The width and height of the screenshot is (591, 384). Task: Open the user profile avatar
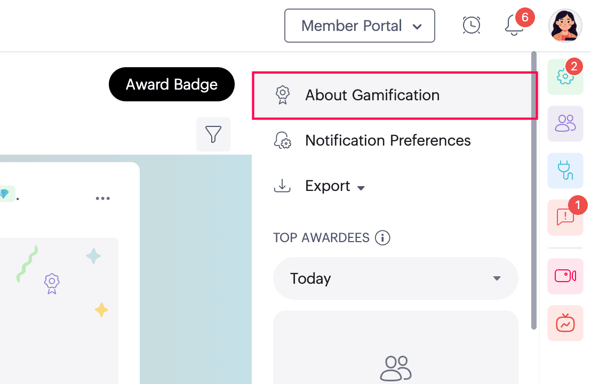coord(565,26)
